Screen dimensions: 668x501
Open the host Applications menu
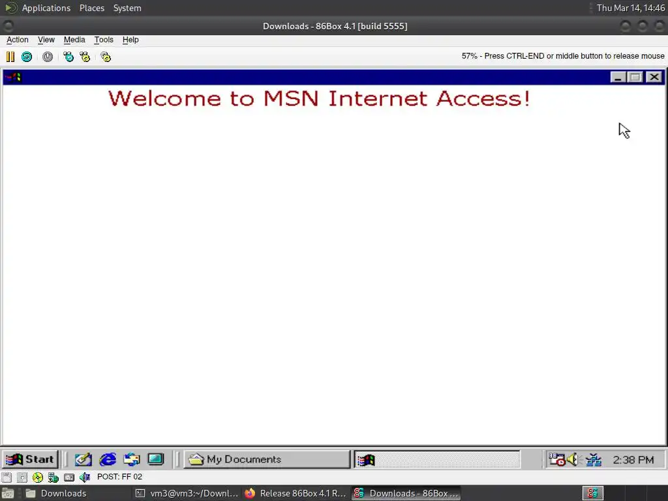[46, 8]
